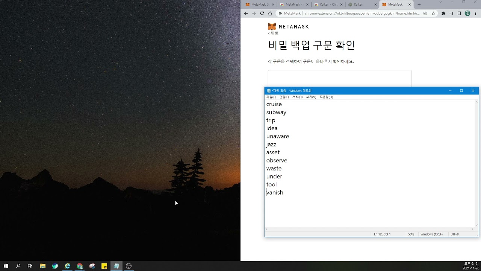Image resolution: width=481 pixels, height=271 pixels.
Task: Select the active Notepad taskbar icon
Action: [116, 266]
